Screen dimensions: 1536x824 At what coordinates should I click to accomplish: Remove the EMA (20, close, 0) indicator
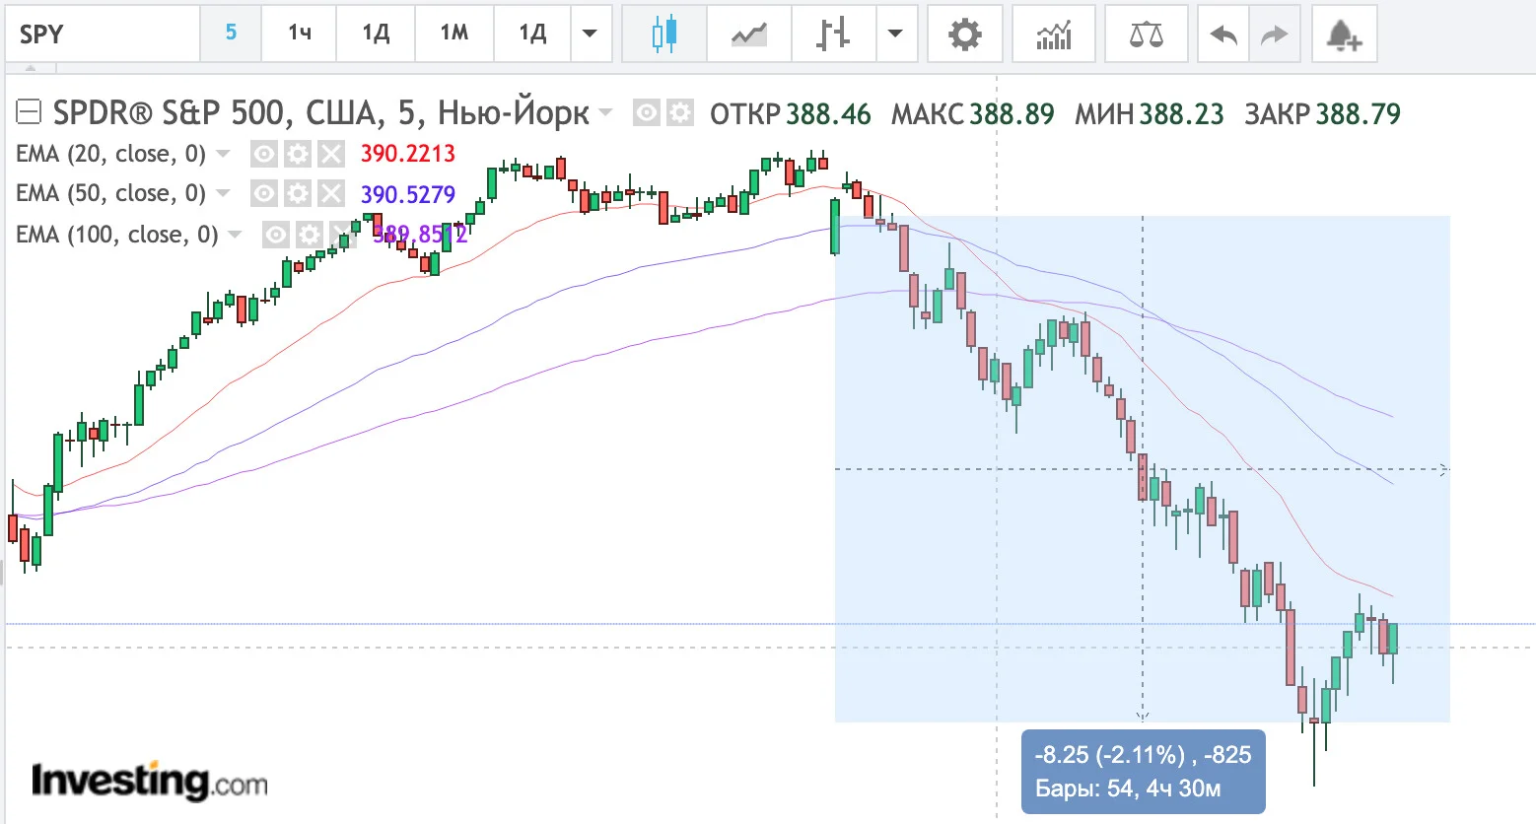pos(331,154)
